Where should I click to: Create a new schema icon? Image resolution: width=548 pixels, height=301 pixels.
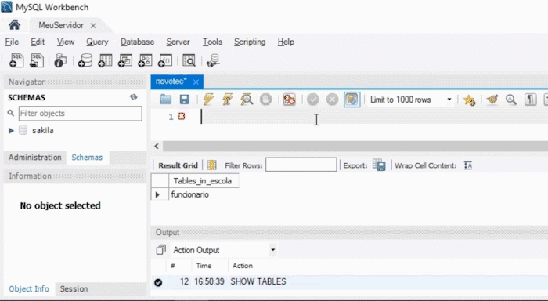coord(85,60)
